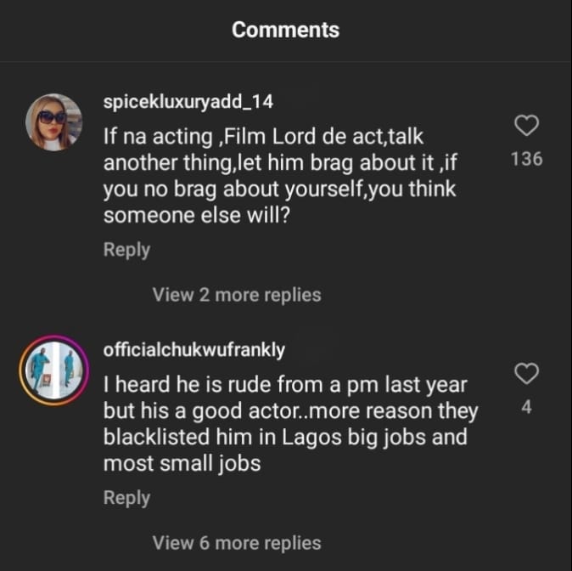
Task: Toggle like on the 4-likes comment
Action: 527,373
